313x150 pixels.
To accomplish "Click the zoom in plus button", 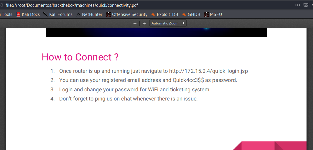I will click(144, 23).
